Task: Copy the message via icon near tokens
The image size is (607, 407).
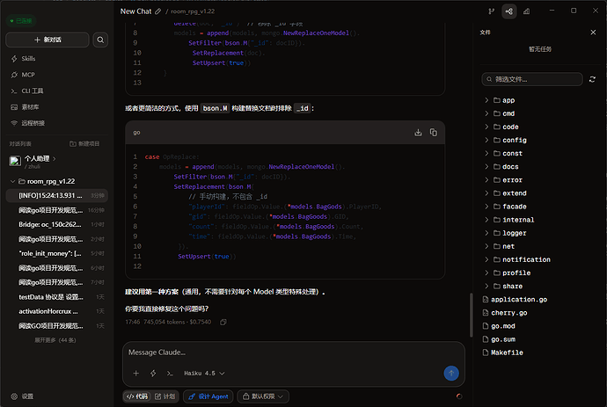Action: (223, 323)
